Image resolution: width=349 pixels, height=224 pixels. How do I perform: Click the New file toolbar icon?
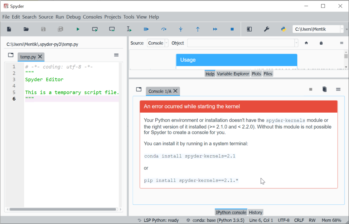click(x=9, y=29)
